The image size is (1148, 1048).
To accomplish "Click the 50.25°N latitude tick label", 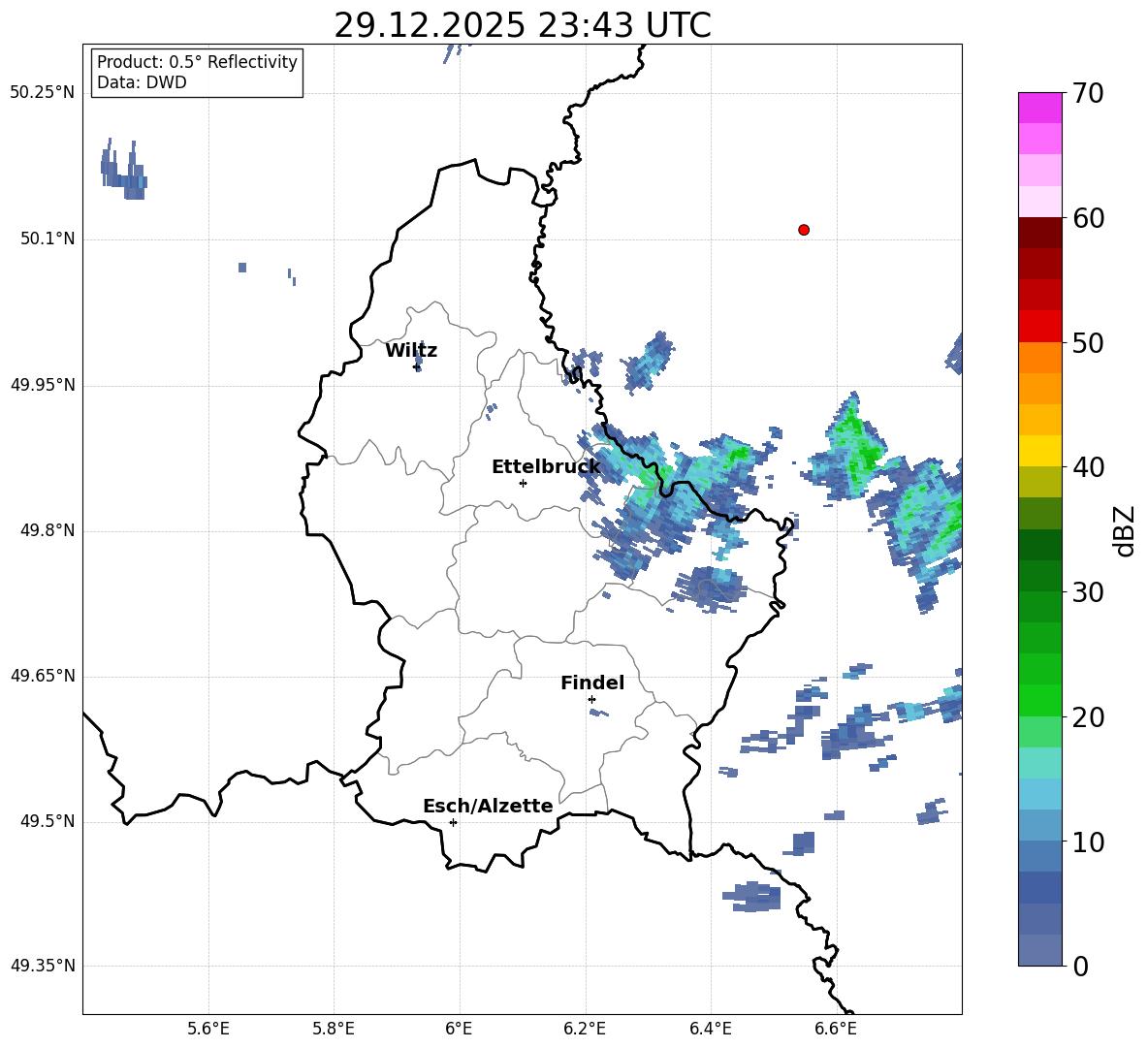I will coord(43,93).
